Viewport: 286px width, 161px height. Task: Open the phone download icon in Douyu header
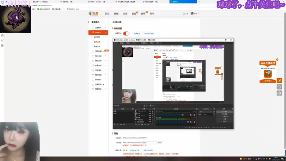183,14
